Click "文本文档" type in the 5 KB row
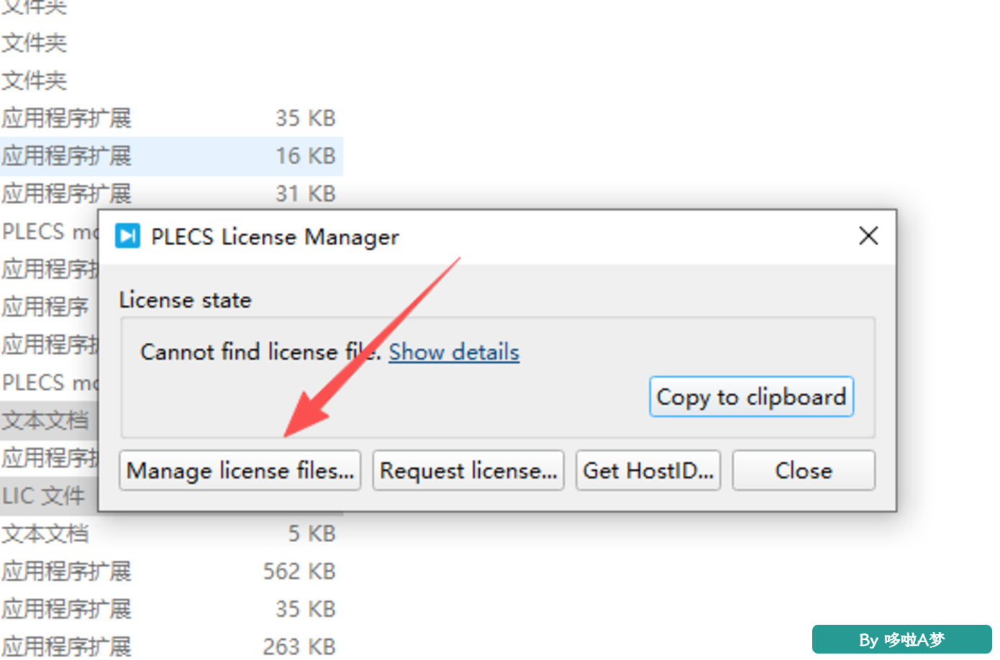 [x=45, y=533]
